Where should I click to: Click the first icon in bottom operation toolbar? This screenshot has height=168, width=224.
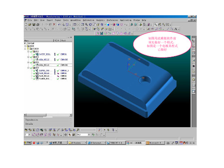[26, 130]
